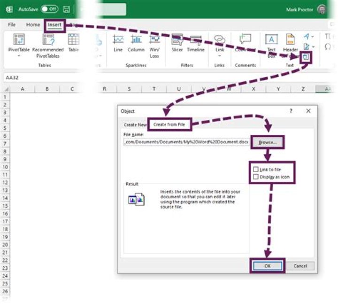Select row 20 header
This screenshot has width=338, height=304.
[5, 245]
